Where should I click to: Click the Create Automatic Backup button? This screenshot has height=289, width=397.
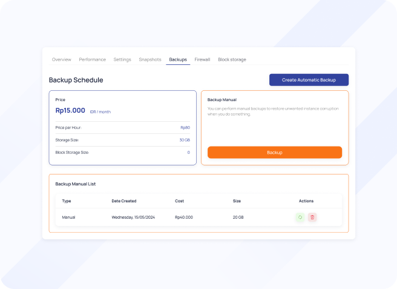click(x=309, y=80)
